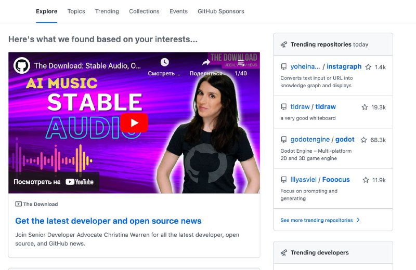Switch to the Topics tab
416x270 pixels.
click(76, 11)
